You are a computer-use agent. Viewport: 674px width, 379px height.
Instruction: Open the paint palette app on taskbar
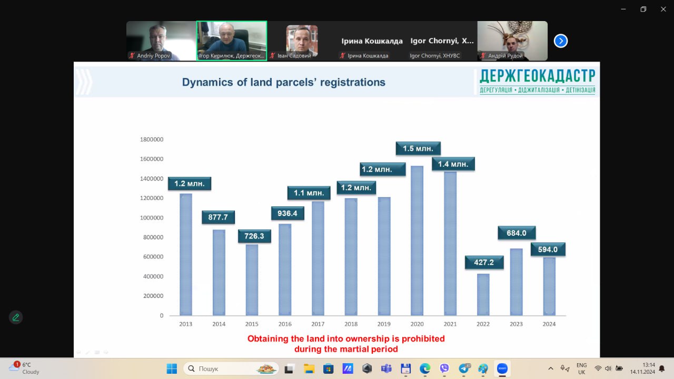click(483, 368)
